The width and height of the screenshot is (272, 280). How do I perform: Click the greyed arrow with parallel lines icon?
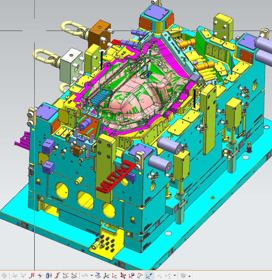pyautogui.click(x=168, y=276)
